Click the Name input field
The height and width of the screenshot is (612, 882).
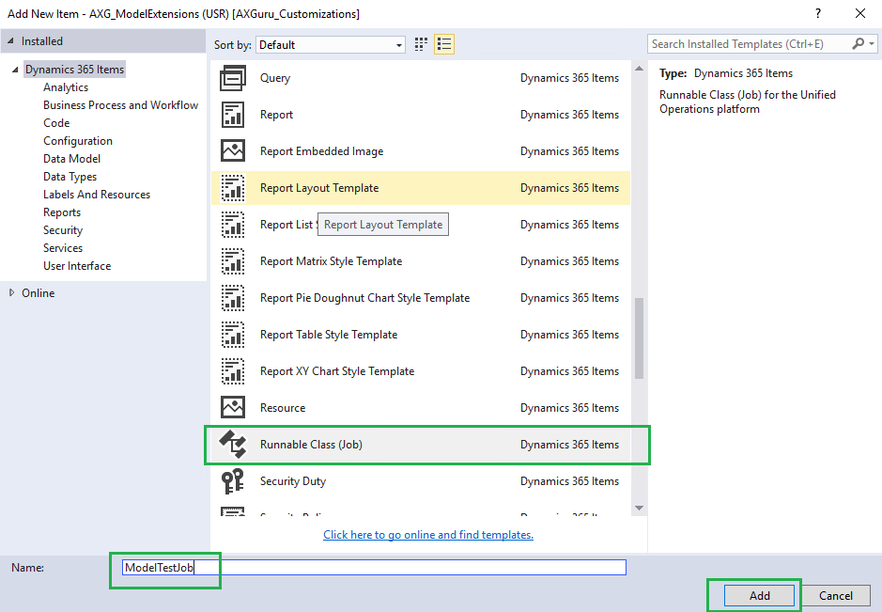(x=374, y=568)
